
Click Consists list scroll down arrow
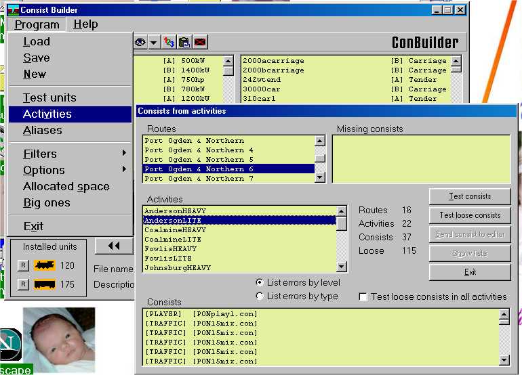tap(504, 359)
